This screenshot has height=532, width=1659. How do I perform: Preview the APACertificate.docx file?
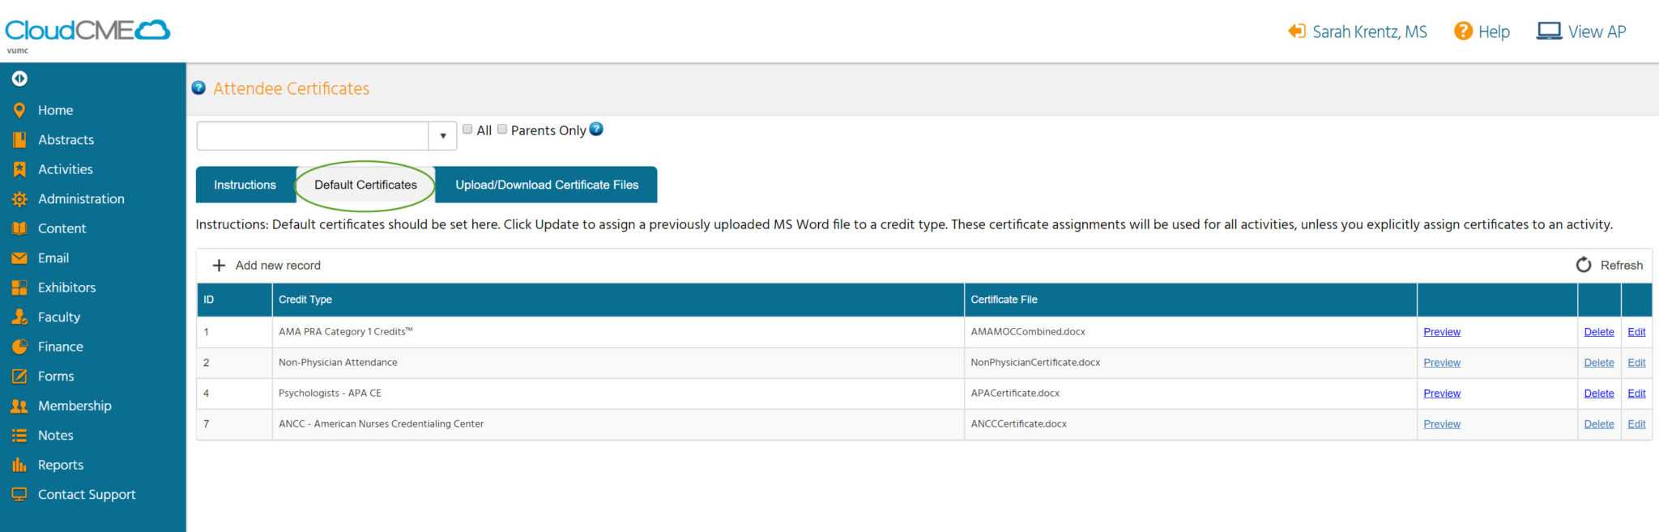pos(1441,393)
